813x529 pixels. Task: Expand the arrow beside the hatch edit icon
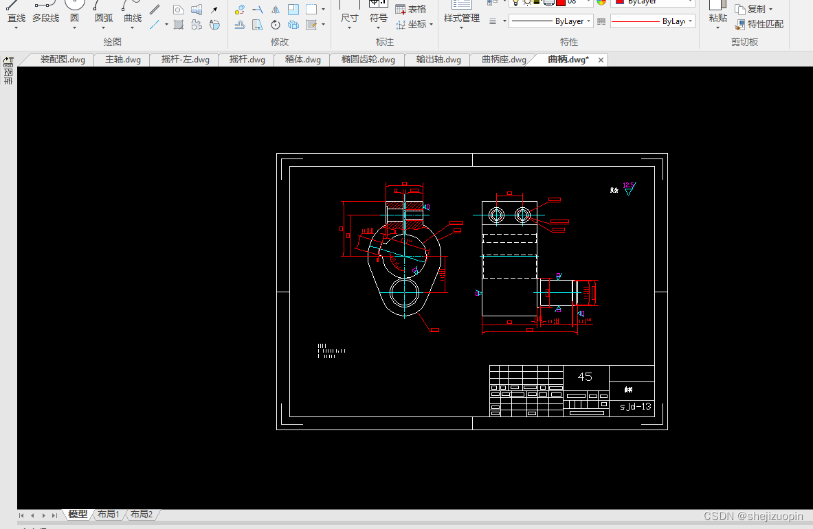pos(323,24)
